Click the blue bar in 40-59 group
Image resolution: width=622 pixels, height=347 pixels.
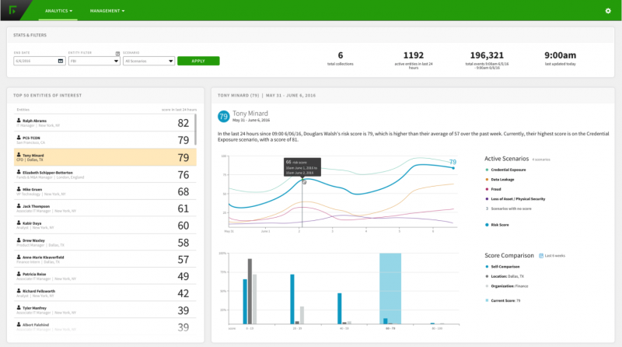coord(340,309)
